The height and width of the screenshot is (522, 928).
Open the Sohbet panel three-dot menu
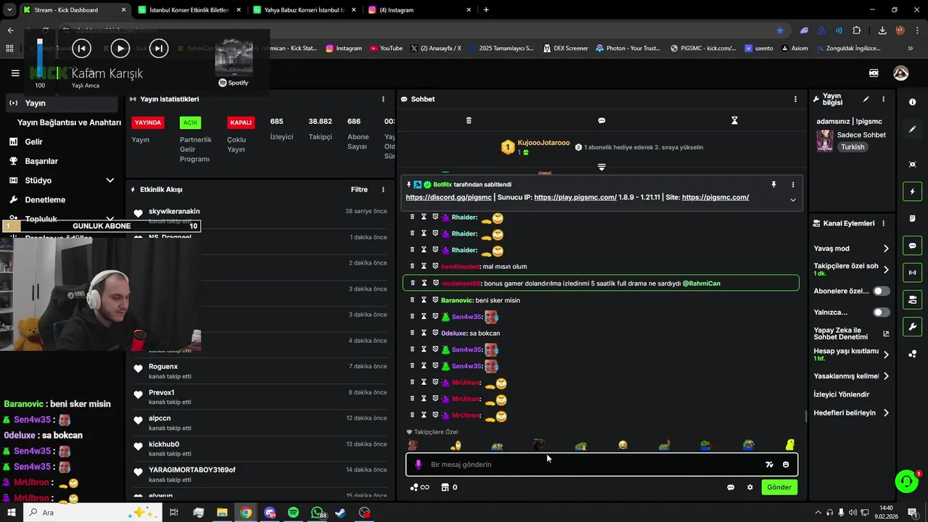tap(795, 99)
